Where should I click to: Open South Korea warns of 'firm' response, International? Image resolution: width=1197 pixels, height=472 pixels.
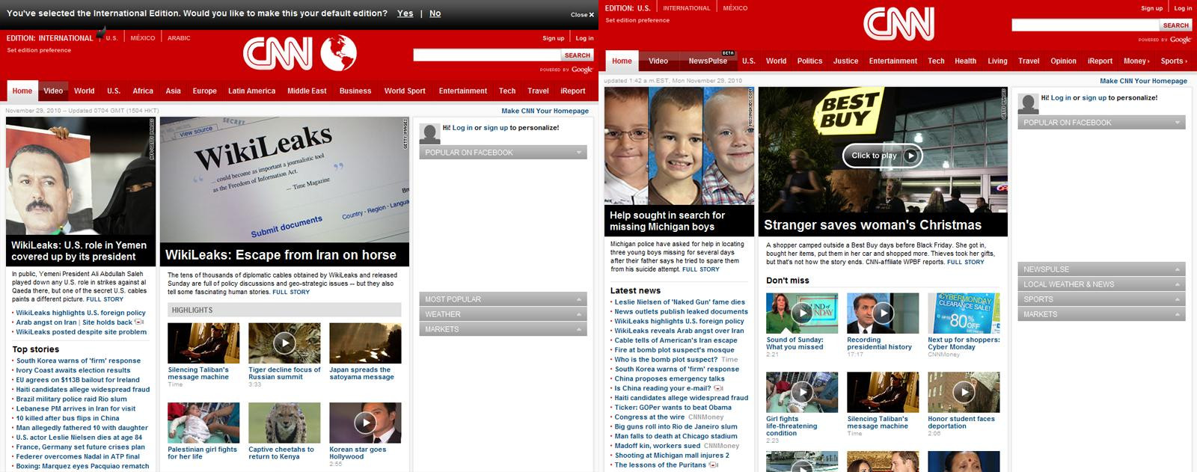coord(79,361)
